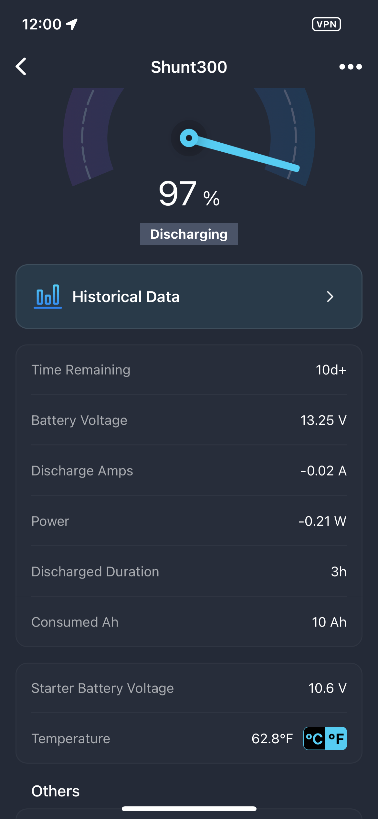Screen dimensions: 378x819
Task: Switch temperature unit to Celsius
Action: (314, 738)
